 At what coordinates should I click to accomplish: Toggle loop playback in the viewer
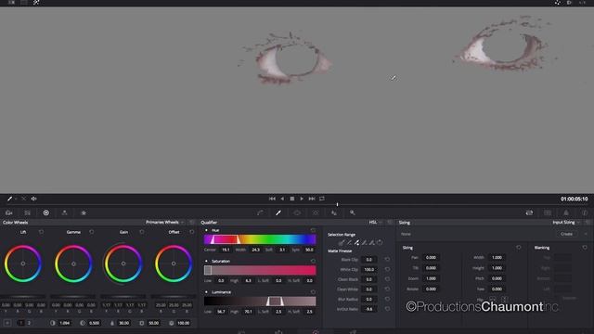pyautogui.click(x=322, y=199)
